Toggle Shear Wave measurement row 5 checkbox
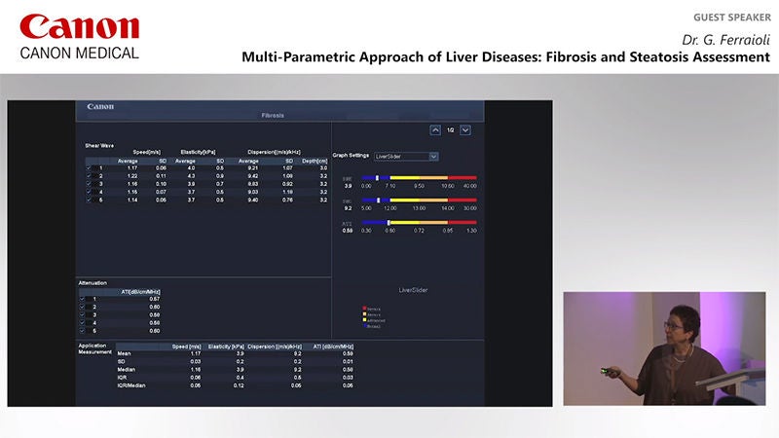The height and width of the screenshot is (438, 779). [x=89, y=201]
